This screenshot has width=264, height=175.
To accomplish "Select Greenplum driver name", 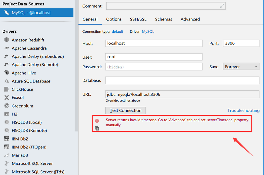I will coord(22,106).
